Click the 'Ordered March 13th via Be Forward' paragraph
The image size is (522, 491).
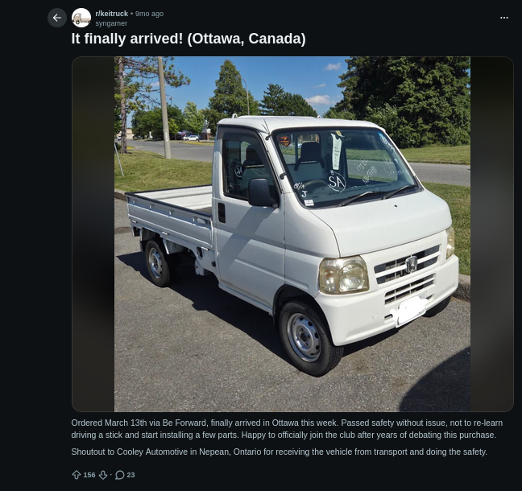click(286, 428)
